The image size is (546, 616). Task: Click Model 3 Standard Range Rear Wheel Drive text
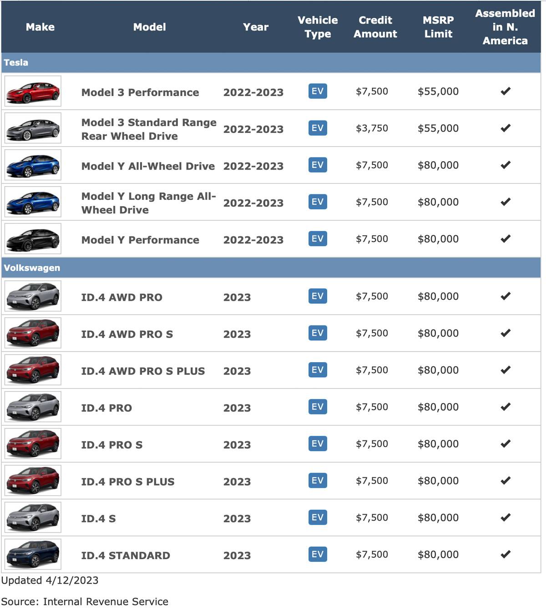point(149,129)
